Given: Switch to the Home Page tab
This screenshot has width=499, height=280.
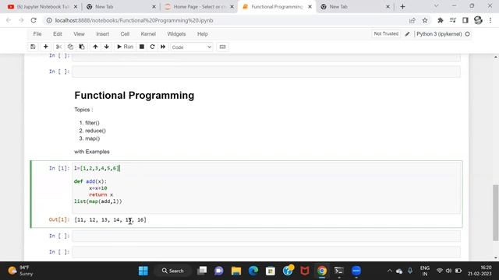Looking at the screenshot, I should click(199, 7).
